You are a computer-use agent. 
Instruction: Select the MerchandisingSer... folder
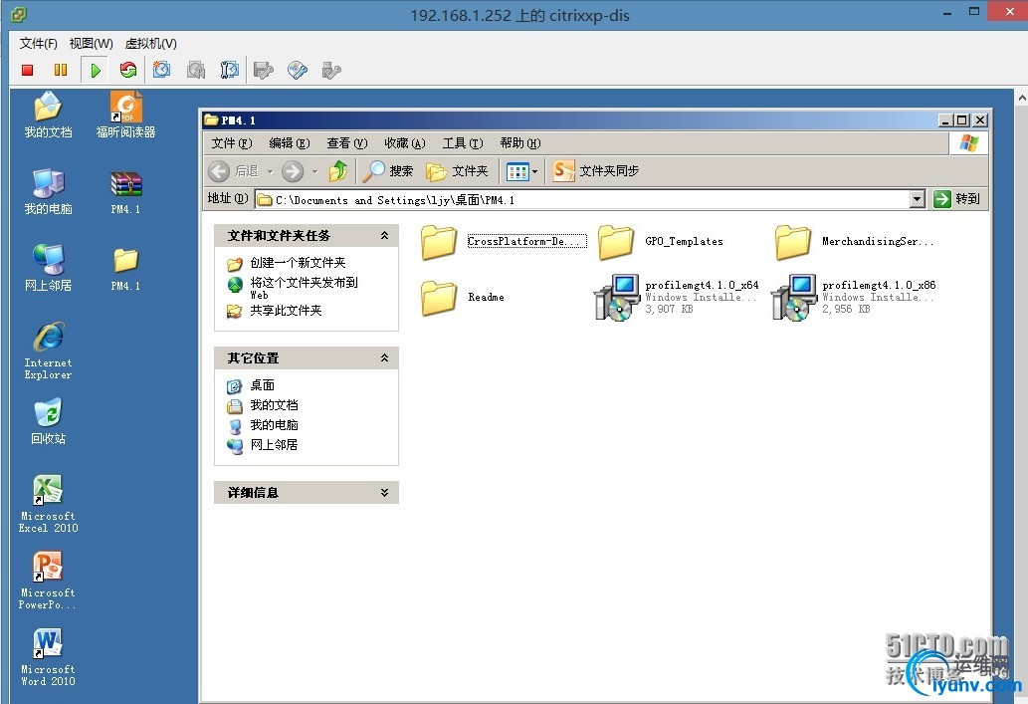pyautogui.click(x=854, y=241)
